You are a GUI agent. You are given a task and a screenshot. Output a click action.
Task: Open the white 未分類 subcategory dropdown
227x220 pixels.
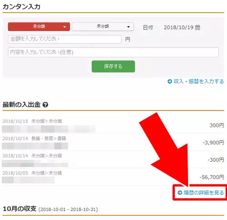coord(103,27)
